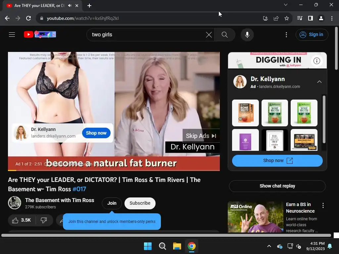Viewport: 339px width, 254px height.
Task: Select Bone Broth Diet book thumbnail
Action: tap(275, 140)
